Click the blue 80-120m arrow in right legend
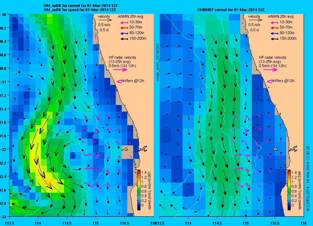This screenshot has width=313, height=226. (274, 33)
